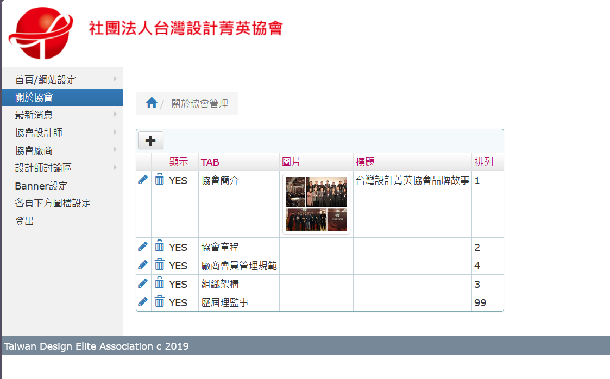Select the 關於協會 menu item
The width and height of the screenshot is (610, 379).
(62, 97)
